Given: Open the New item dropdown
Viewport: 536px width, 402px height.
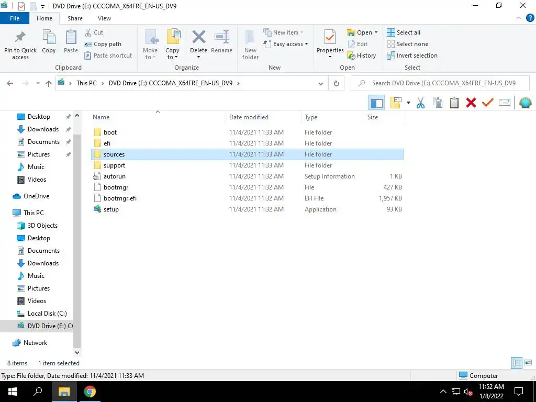Looking at the screenshot, I should [283, 32].
